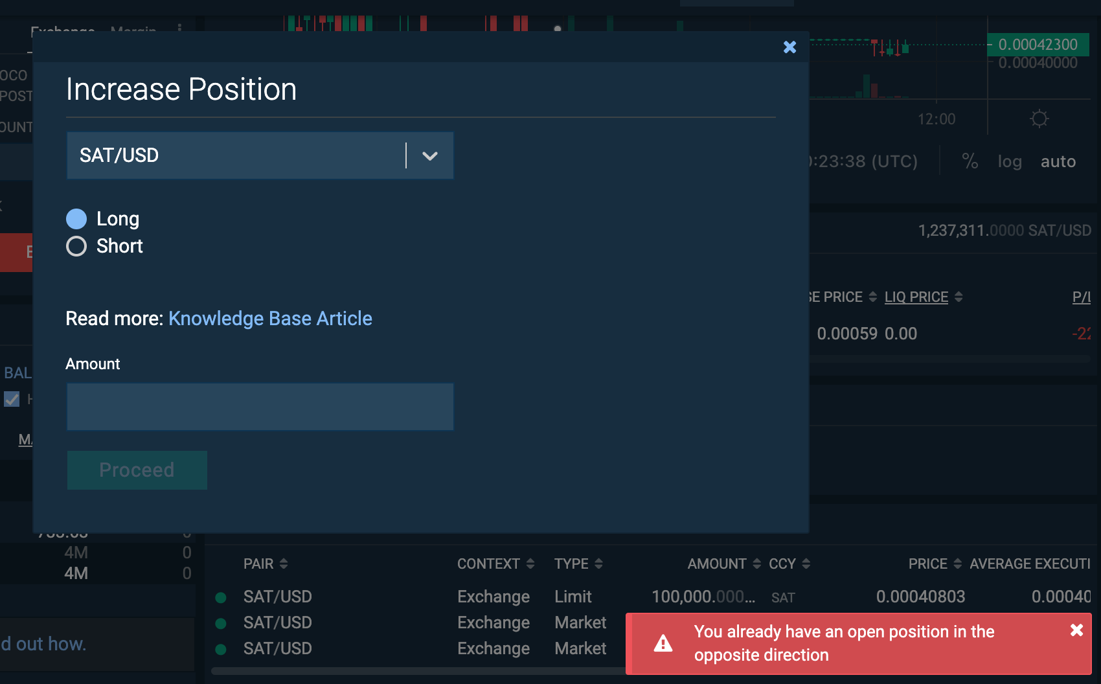This screenshot has width=1101, height=684.
Task: Click the P/L column header
Action: coord(1082,297)
